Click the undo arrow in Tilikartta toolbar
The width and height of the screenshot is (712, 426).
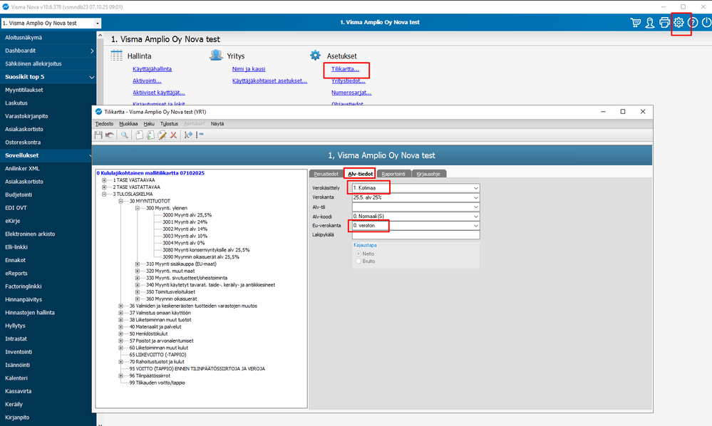pos(110,135)
